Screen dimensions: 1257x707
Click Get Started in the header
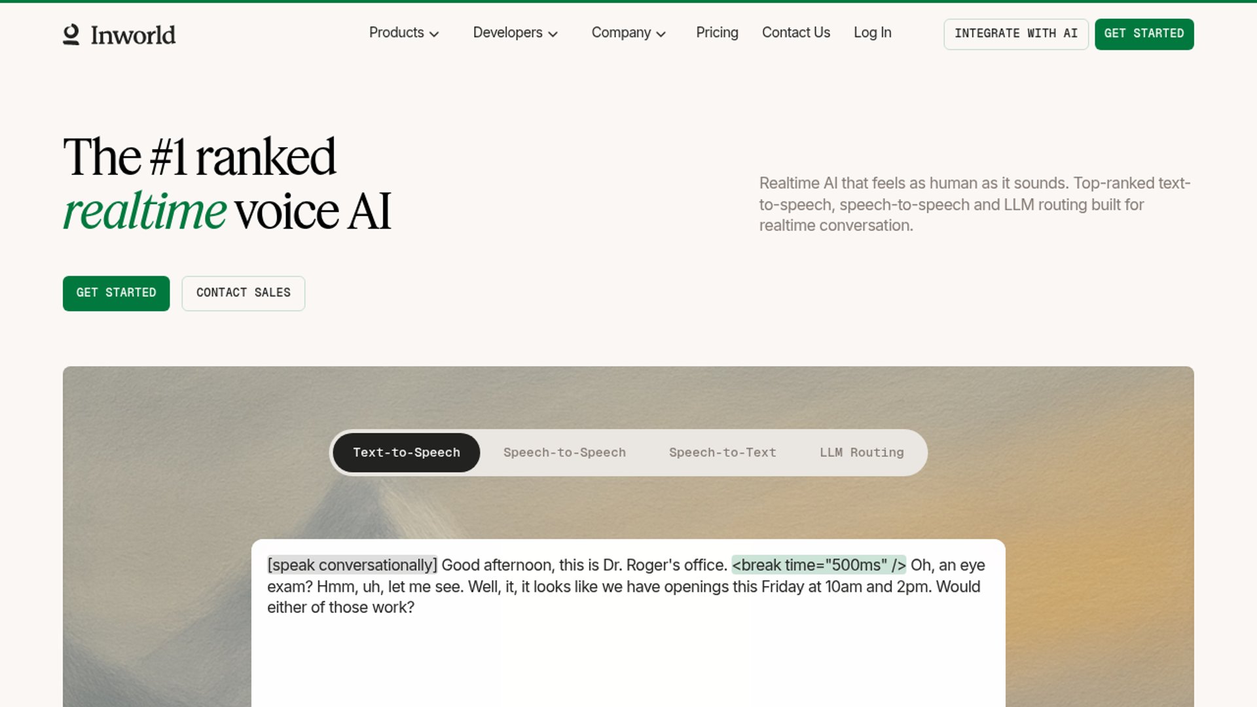pos(1144,34)
